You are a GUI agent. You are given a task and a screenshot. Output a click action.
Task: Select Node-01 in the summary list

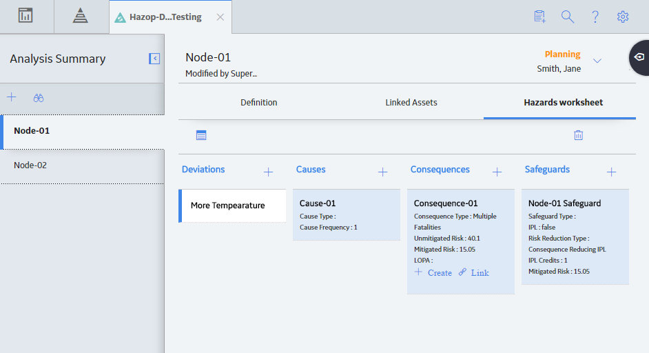(x=83, y=131)
